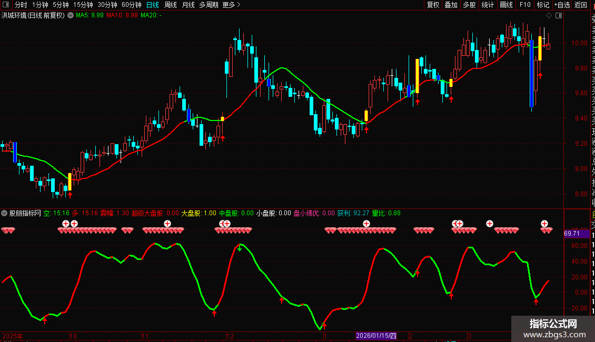Screen dimensions: 595x342
Task: Click the 复权 button
Action: 433,5
